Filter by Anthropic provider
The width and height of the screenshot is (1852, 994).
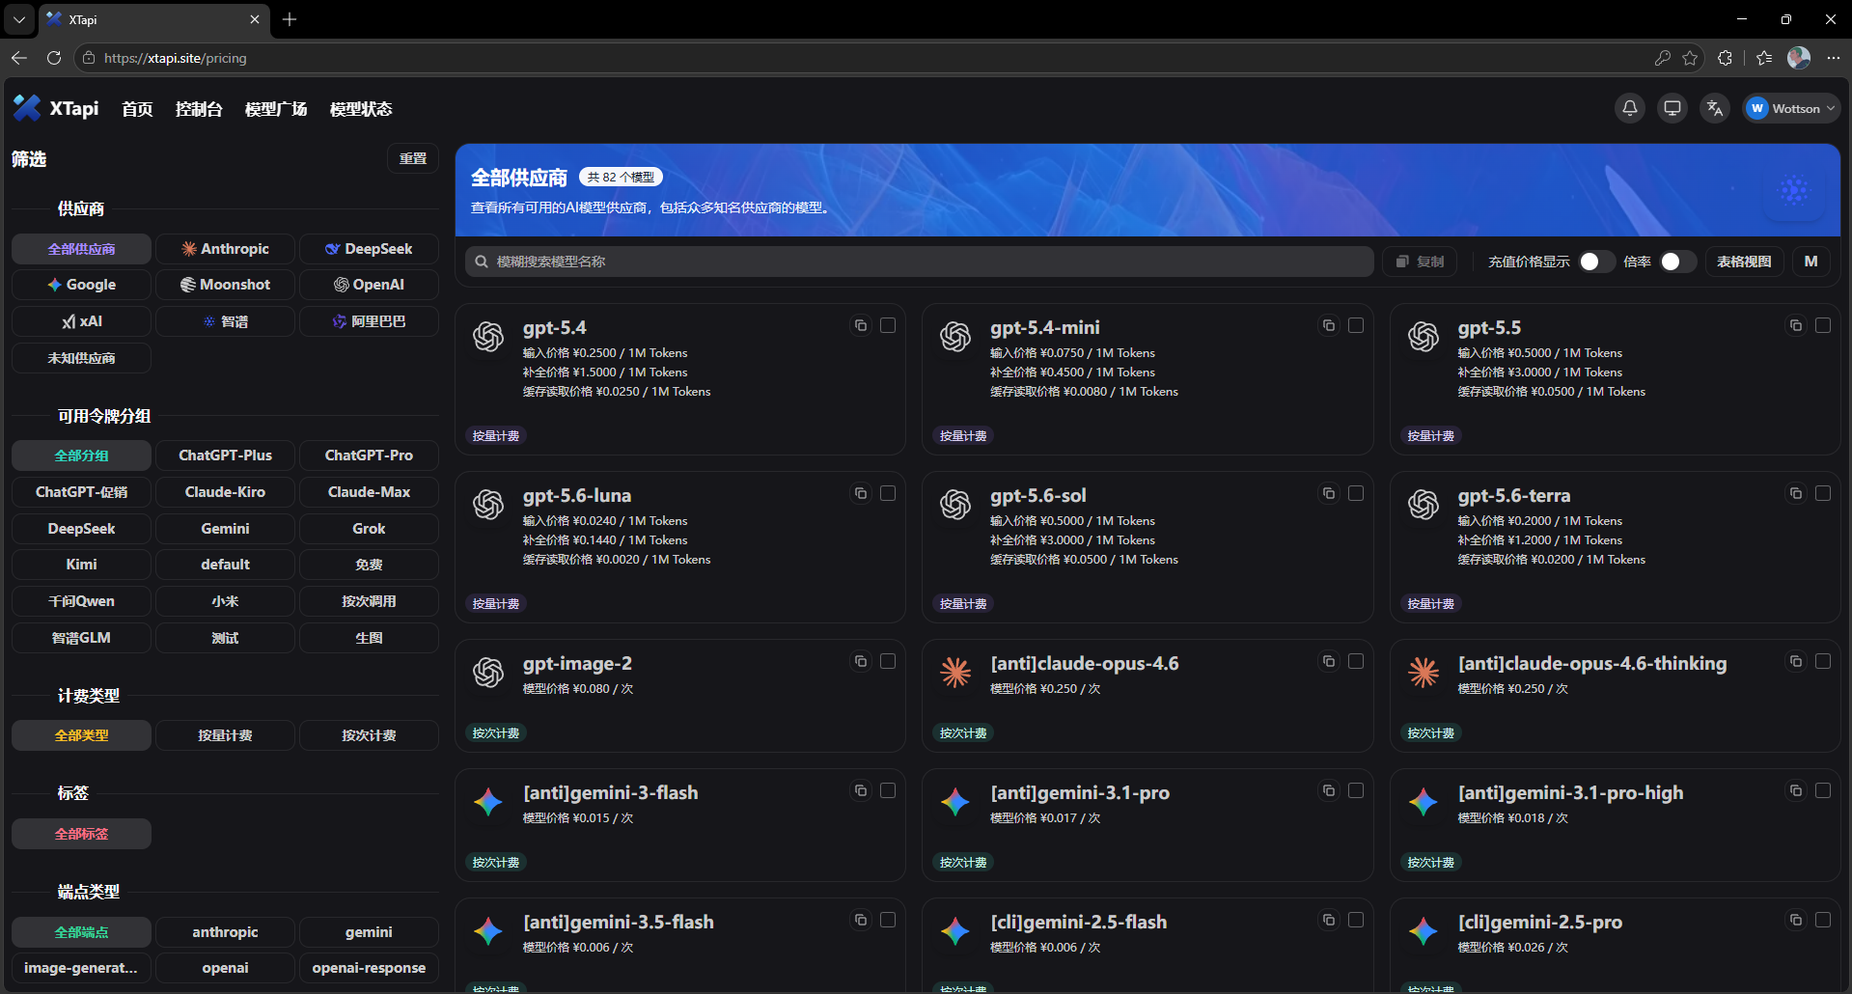pyautogui.click(x=225, y=249)
